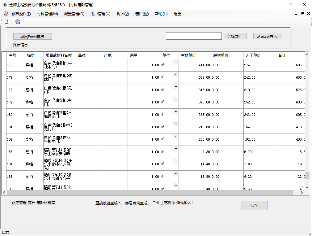Click the help book toolbar icon

(17, 22)
